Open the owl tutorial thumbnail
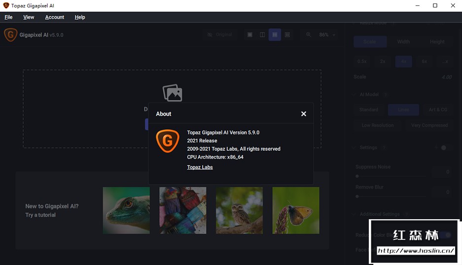Screen dimensions: 462x265 (239, 210)
